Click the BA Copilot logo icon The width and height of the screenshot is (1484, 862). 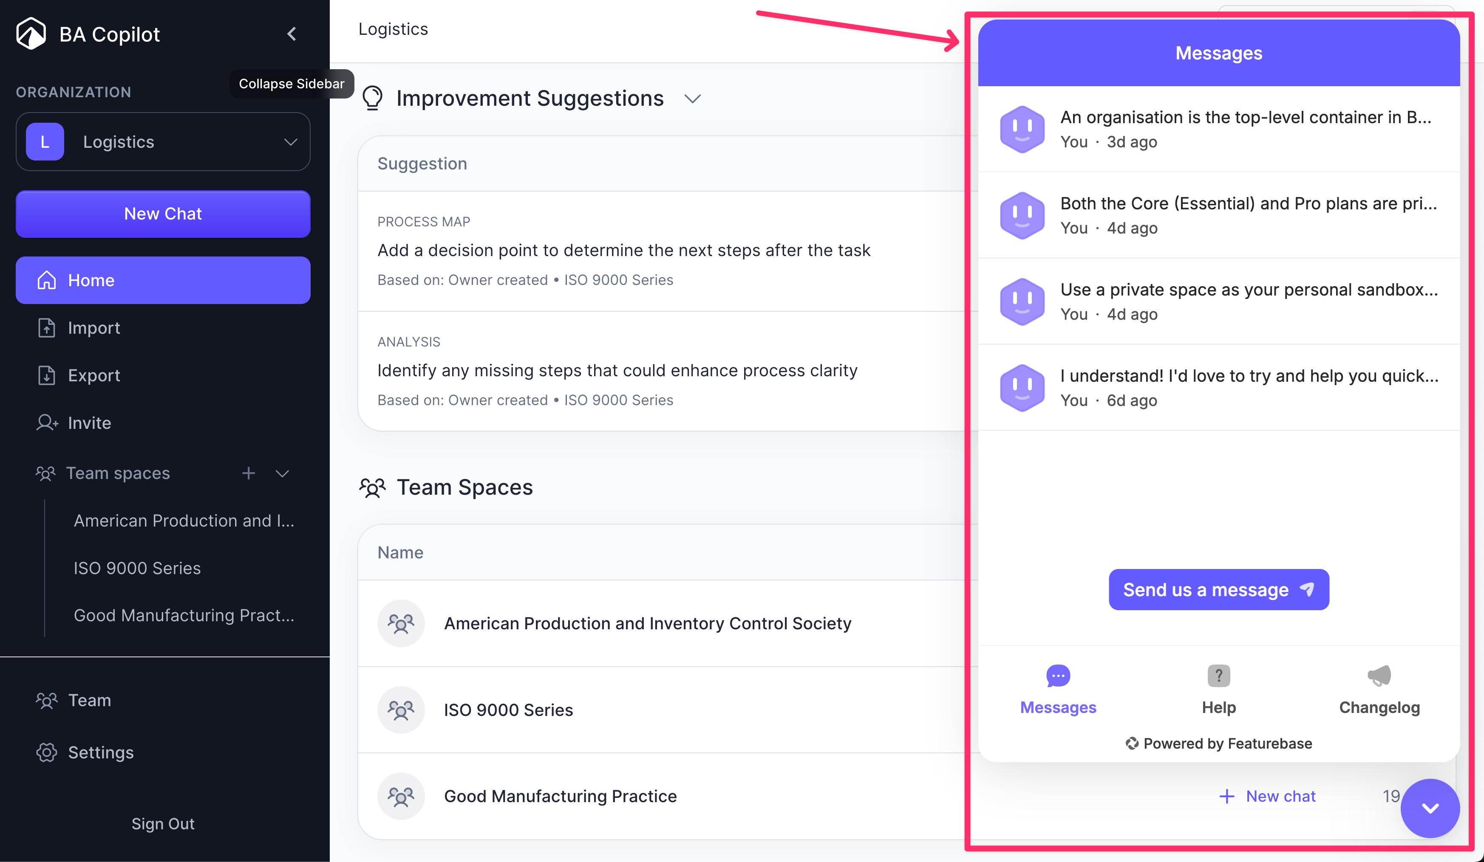click(31, 34)
